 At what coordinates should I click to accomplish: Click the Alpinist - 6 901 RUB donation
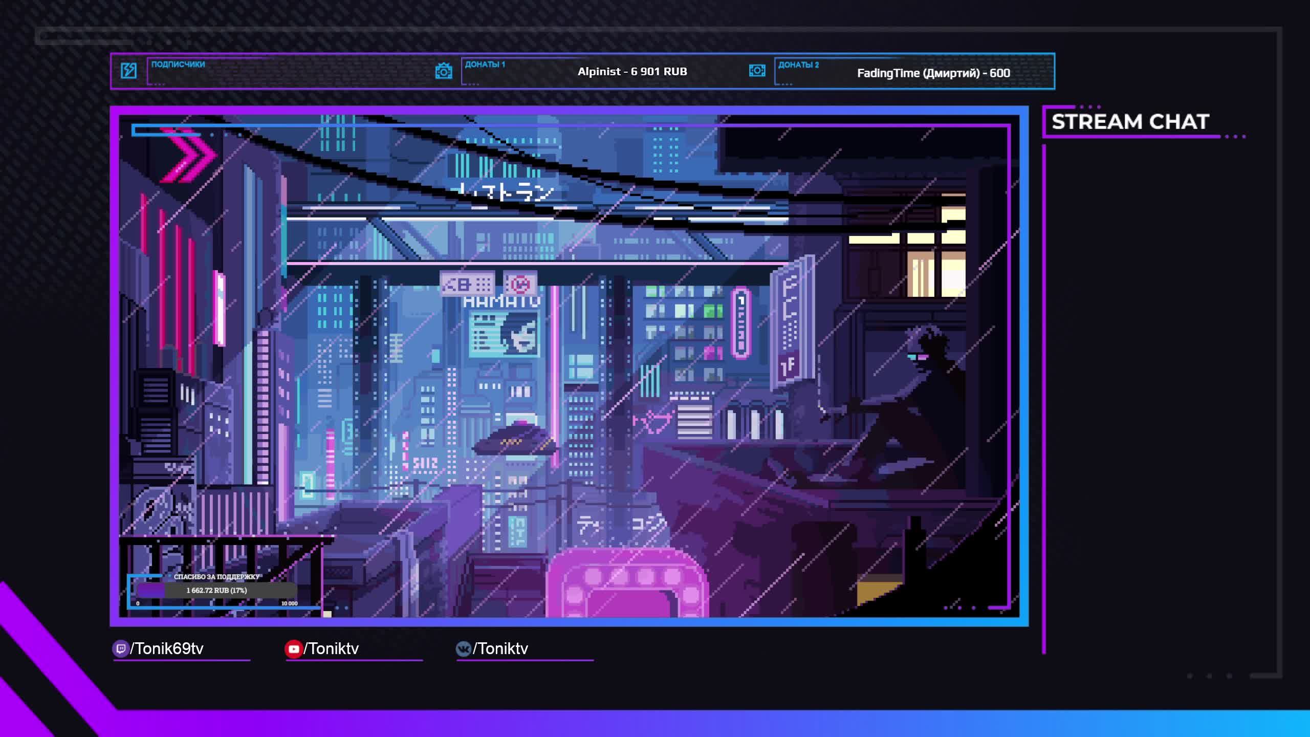[x=632, y=72]
